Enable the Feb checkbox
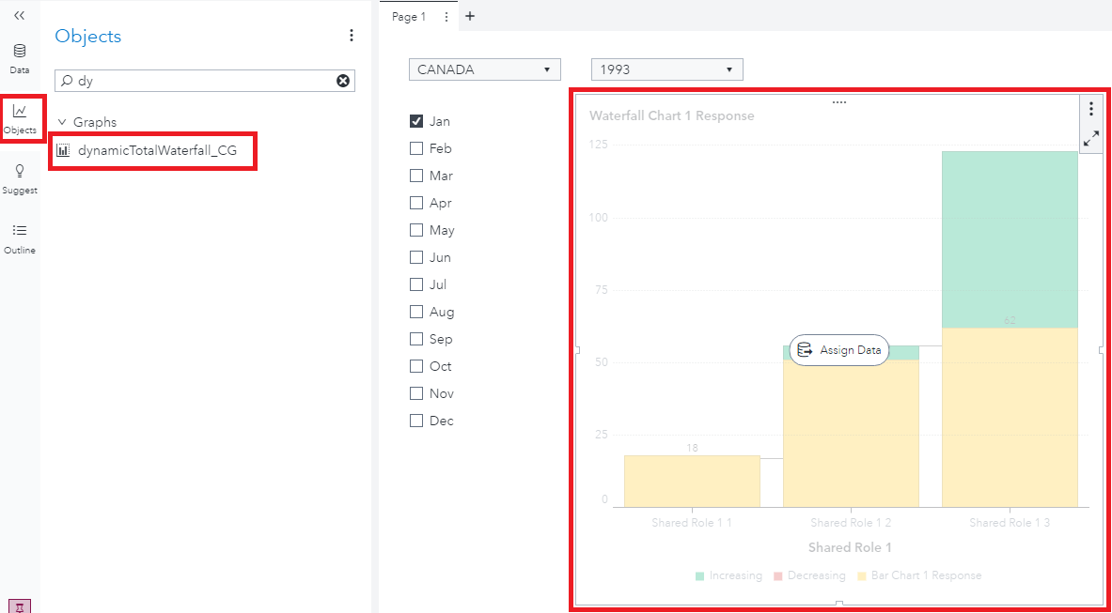The width and height of the screenshot is (1112, 613). click(x=415, y=147)
